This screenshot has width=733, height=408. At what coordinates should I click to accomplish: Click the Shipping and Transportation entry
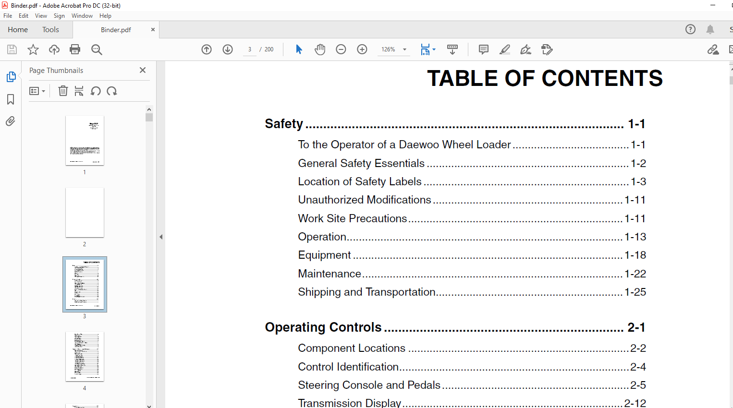472,292
